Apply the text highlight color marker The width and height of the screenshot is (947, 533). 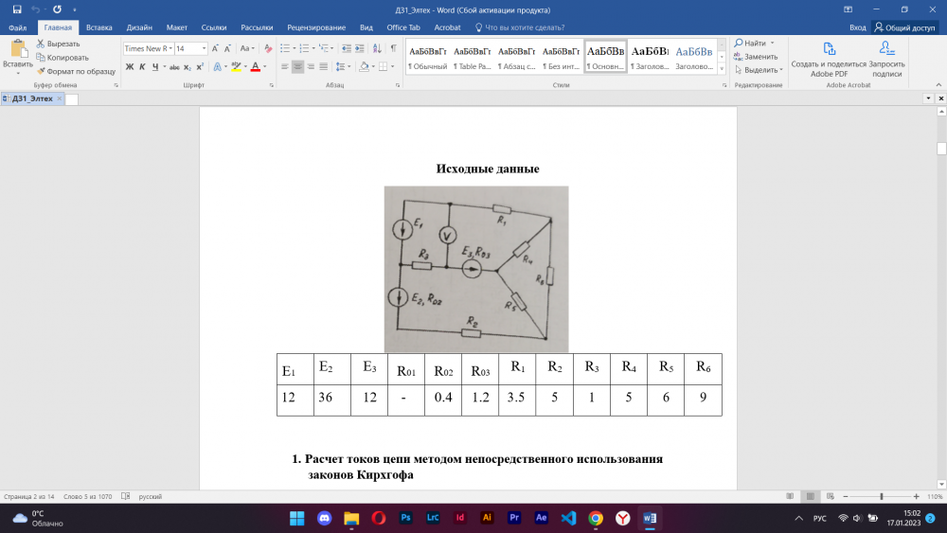coord(236,67)
